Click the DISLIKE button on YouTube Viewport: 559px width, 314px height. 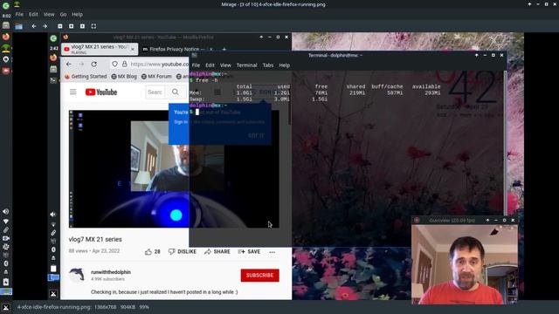183,252
